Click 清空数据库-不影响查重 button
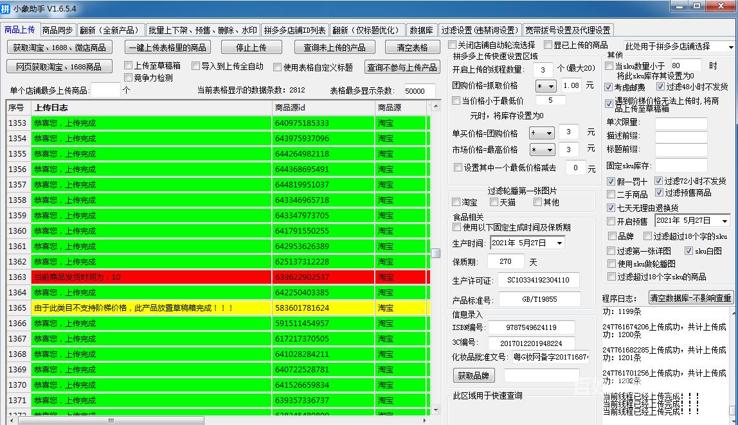The height and width of the screenshot is (425, 738). pos(690,298)
